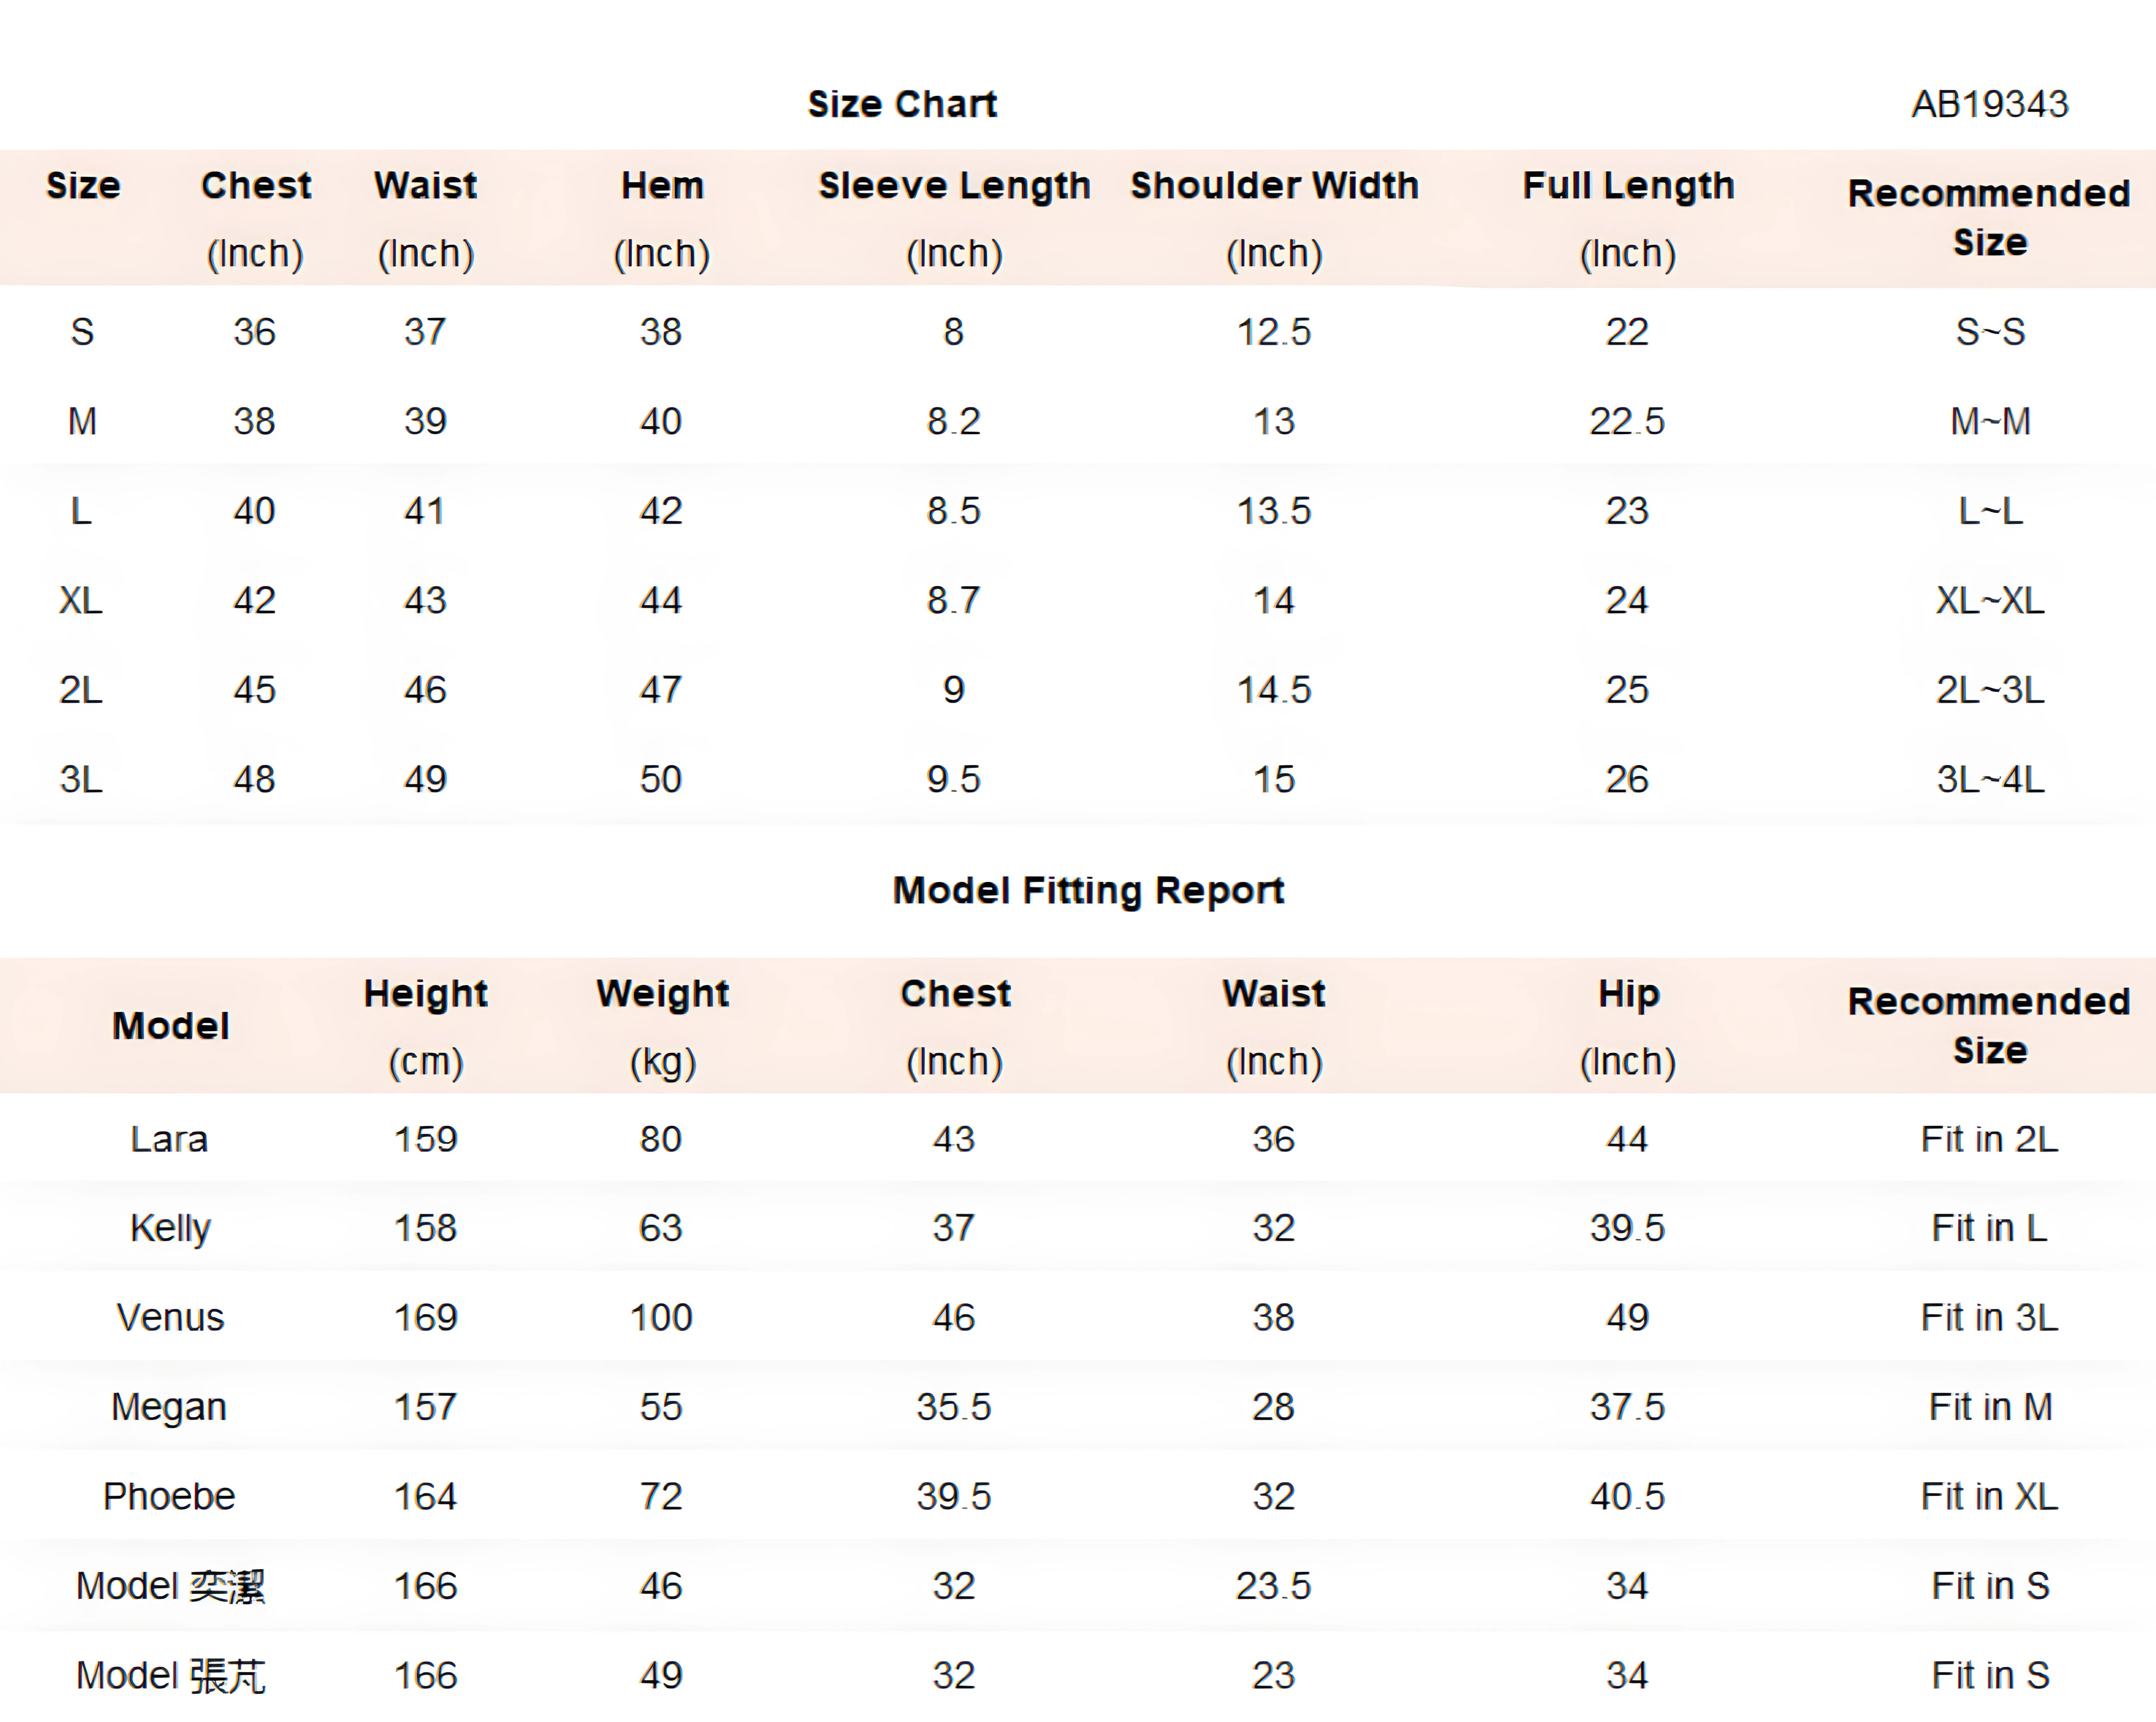Click the Shoulder Width column header
This screenshot has height=1722, width=2156.
tap(1274, 186)
